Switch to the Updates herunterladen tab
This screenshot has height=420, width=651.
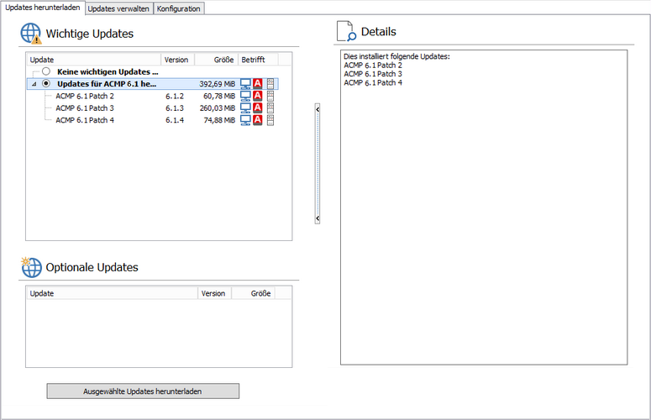click(42, 8)
